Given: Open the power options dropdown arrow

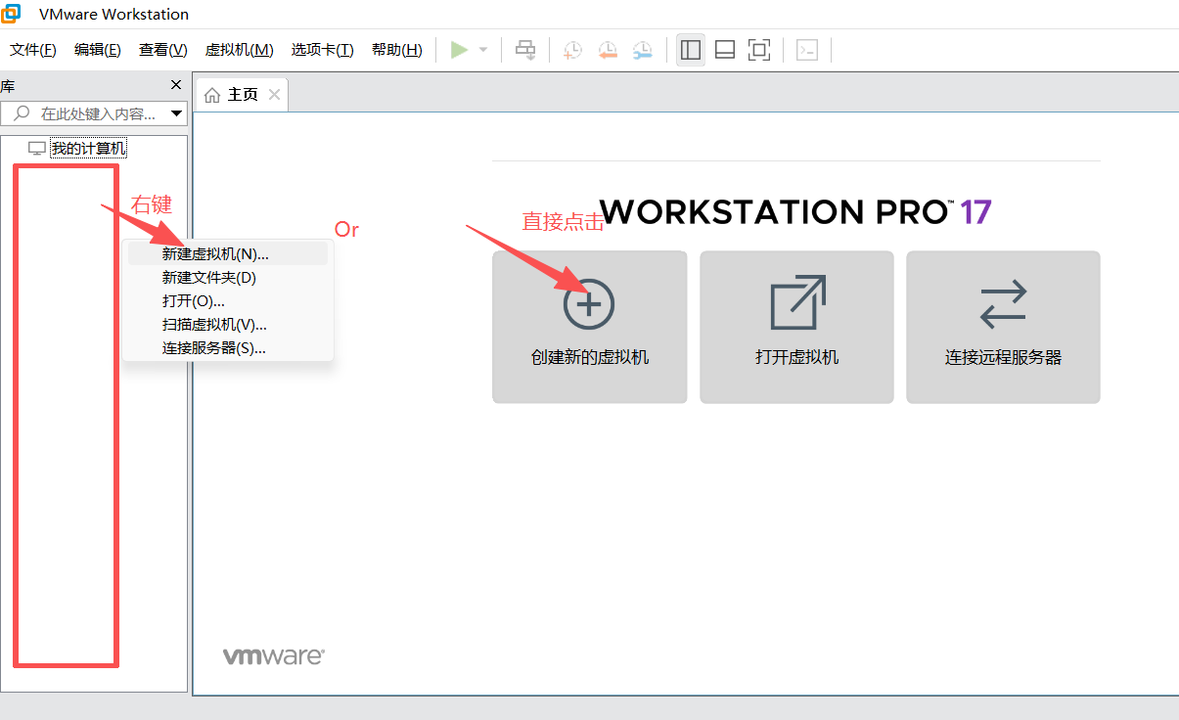Looking at the screenshot, I should point(483,50).
